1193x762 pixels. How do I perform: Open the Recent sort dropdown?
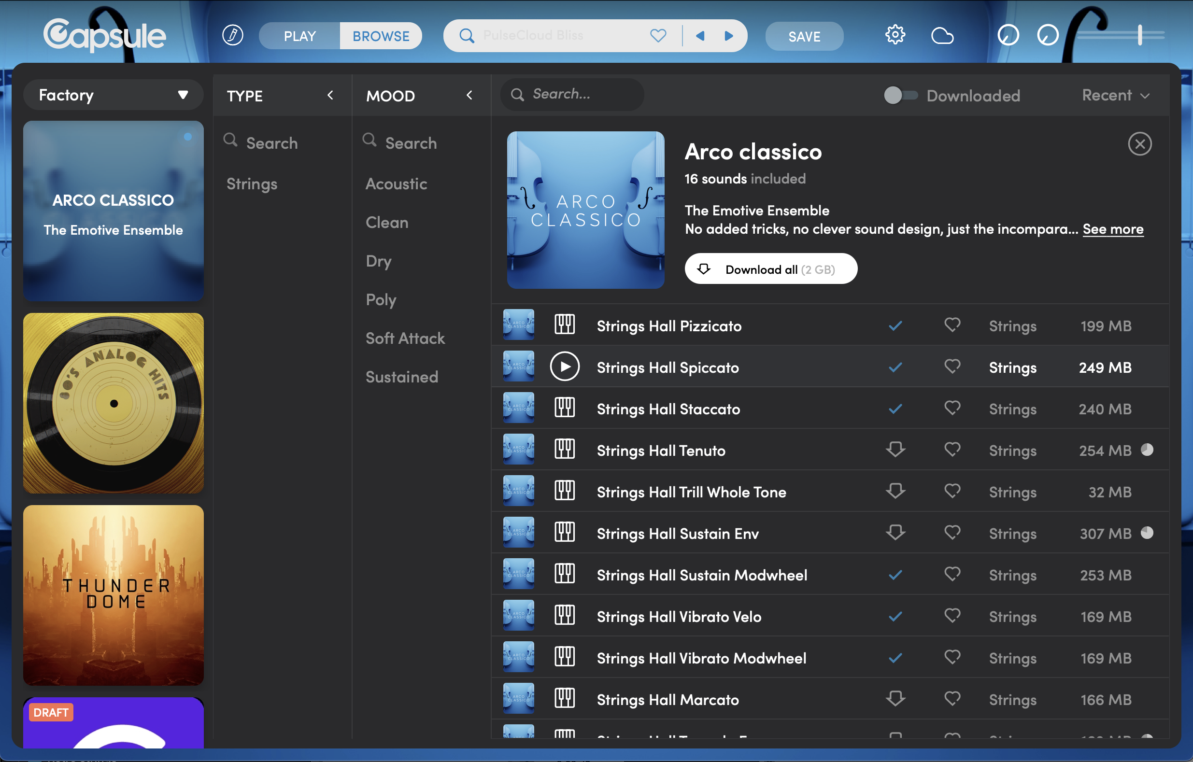(1115, 95)
